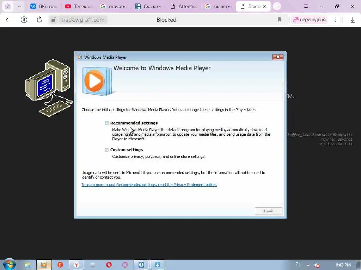361x270 pixels.
Task: Show hidden system tray icons
Action: 308,265
